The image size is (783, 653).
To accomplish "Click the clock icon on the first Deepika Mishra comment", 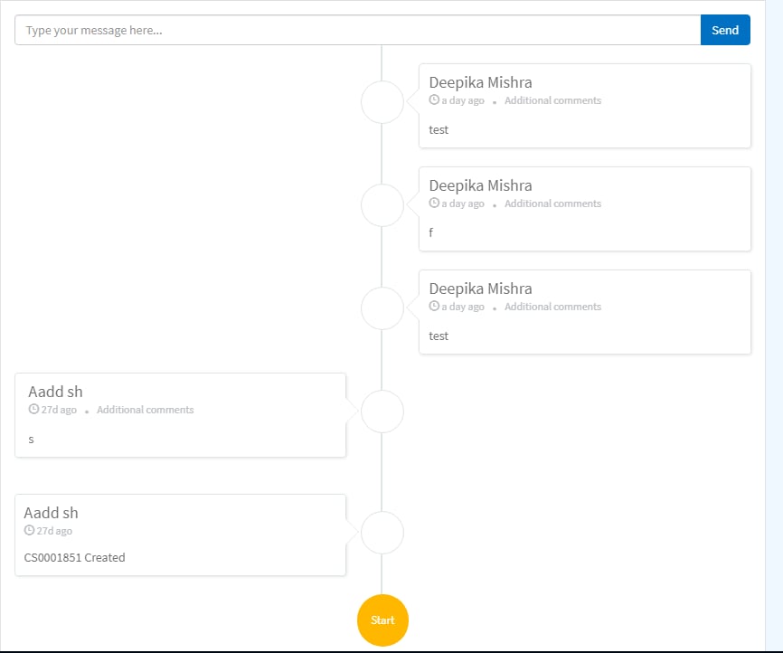I will (x=433, y=99).
